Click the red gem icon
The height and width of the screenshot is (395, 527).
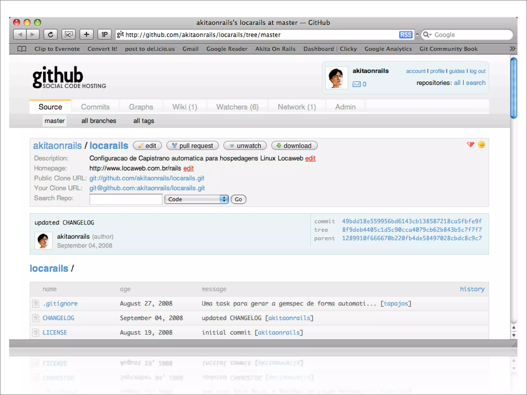pyautogui.click(x=470, y=145)
